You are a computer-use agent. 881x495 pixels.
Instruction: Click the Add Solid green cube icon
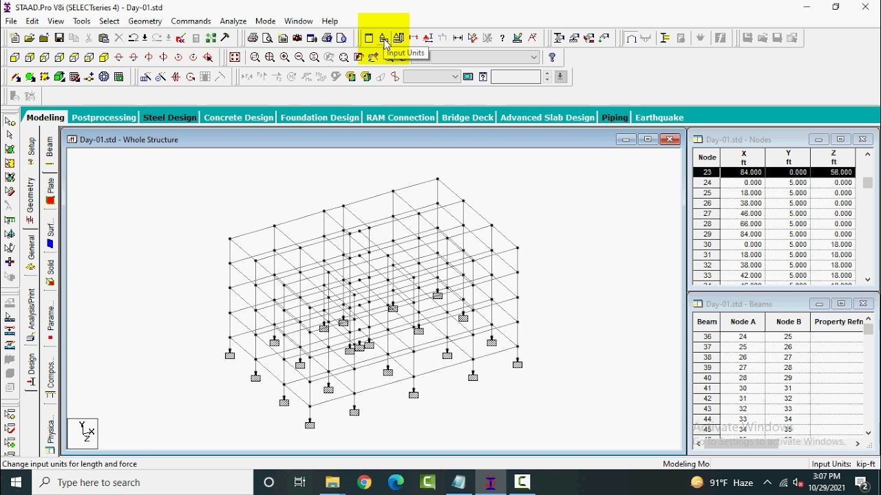point(60,77)
